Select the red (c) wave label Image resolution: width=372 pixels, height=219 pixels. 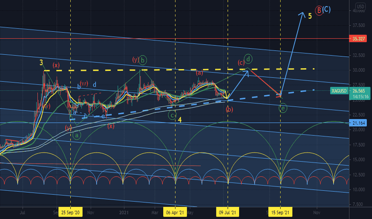(x=241, y=63)
